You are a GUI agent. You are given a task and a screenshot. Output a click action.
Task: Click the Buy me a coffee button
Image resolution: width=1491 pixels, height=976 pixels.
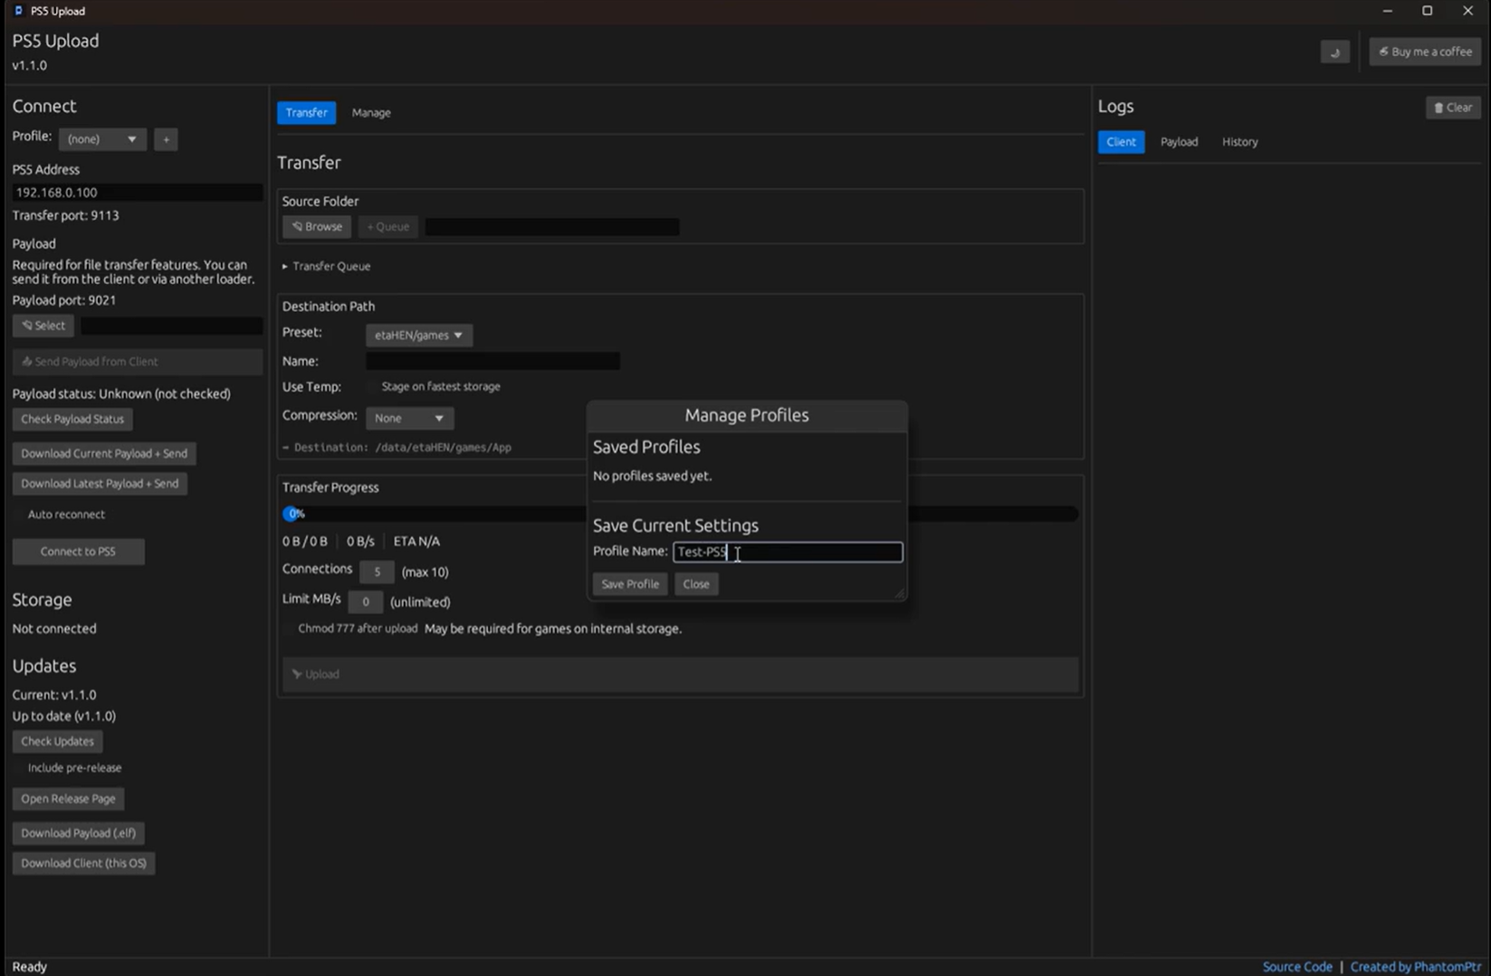click(1425, 52)
